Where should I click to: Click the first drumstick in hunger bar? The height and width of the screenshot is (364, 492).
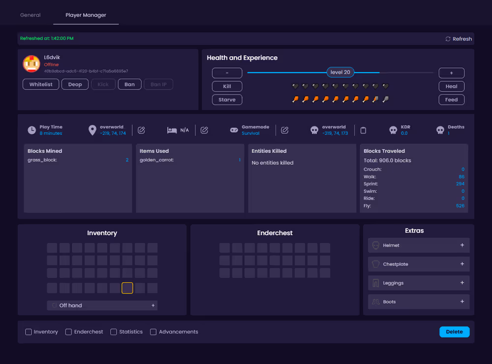click(295, 99)
